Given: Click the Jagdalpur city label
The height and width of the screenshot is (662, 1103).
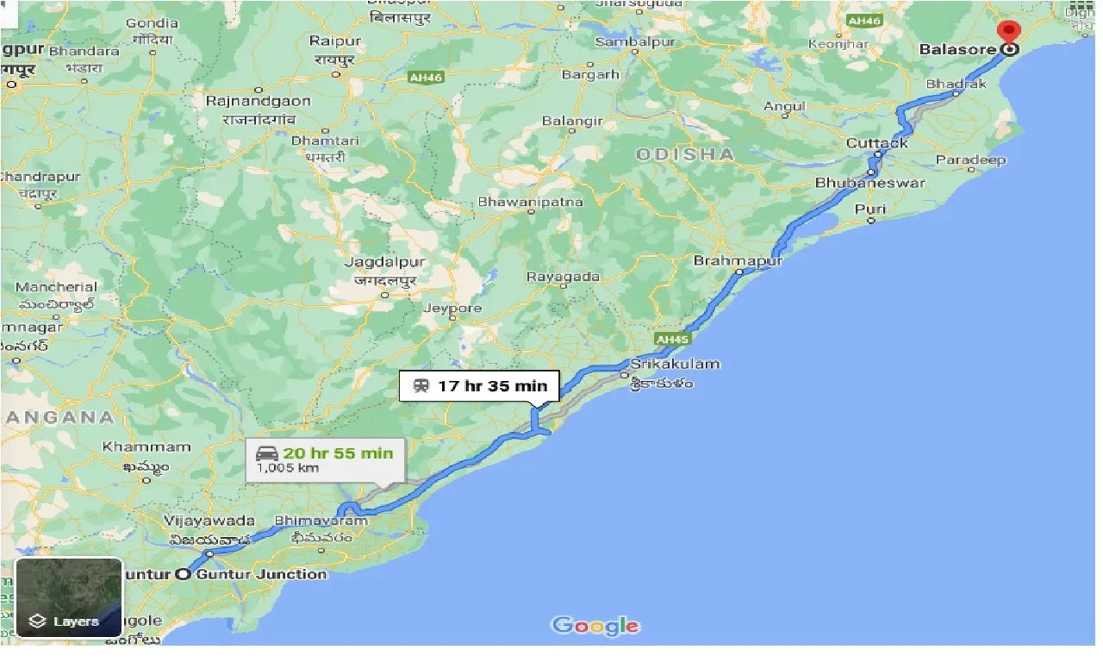Looking at the screenshot, I should click(383, 261).
